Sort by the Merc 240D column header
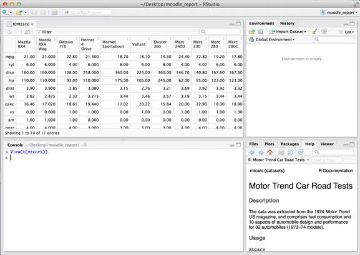Screen dimensions: 360x255 (x=182, y=44)
